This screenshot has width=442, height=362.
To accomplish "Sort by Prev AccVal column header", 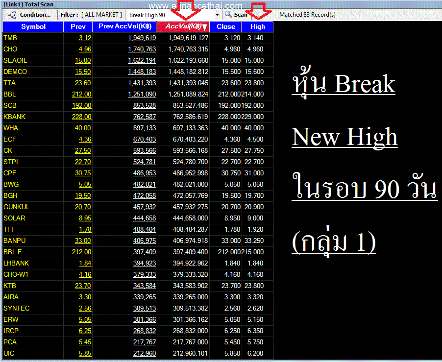I will click(125, 27).
